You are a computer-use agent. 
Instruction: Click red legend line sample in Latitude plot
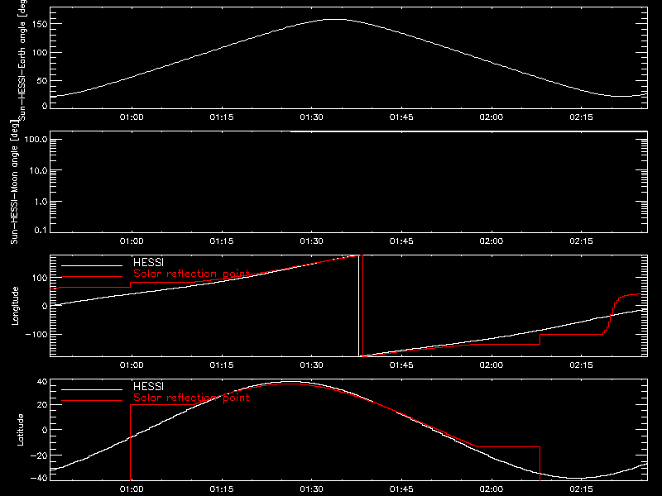(x=92, y=401)
